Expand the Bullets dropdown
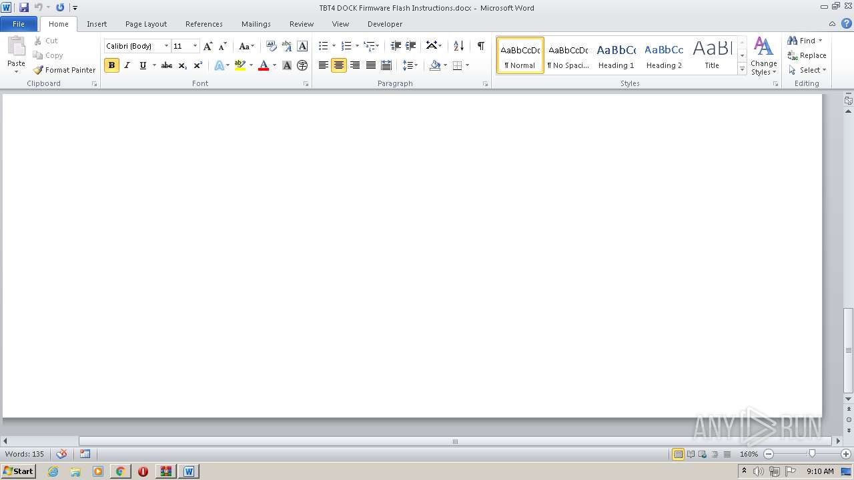The width and height of the screenshot is (854, 480). [334, 46]
